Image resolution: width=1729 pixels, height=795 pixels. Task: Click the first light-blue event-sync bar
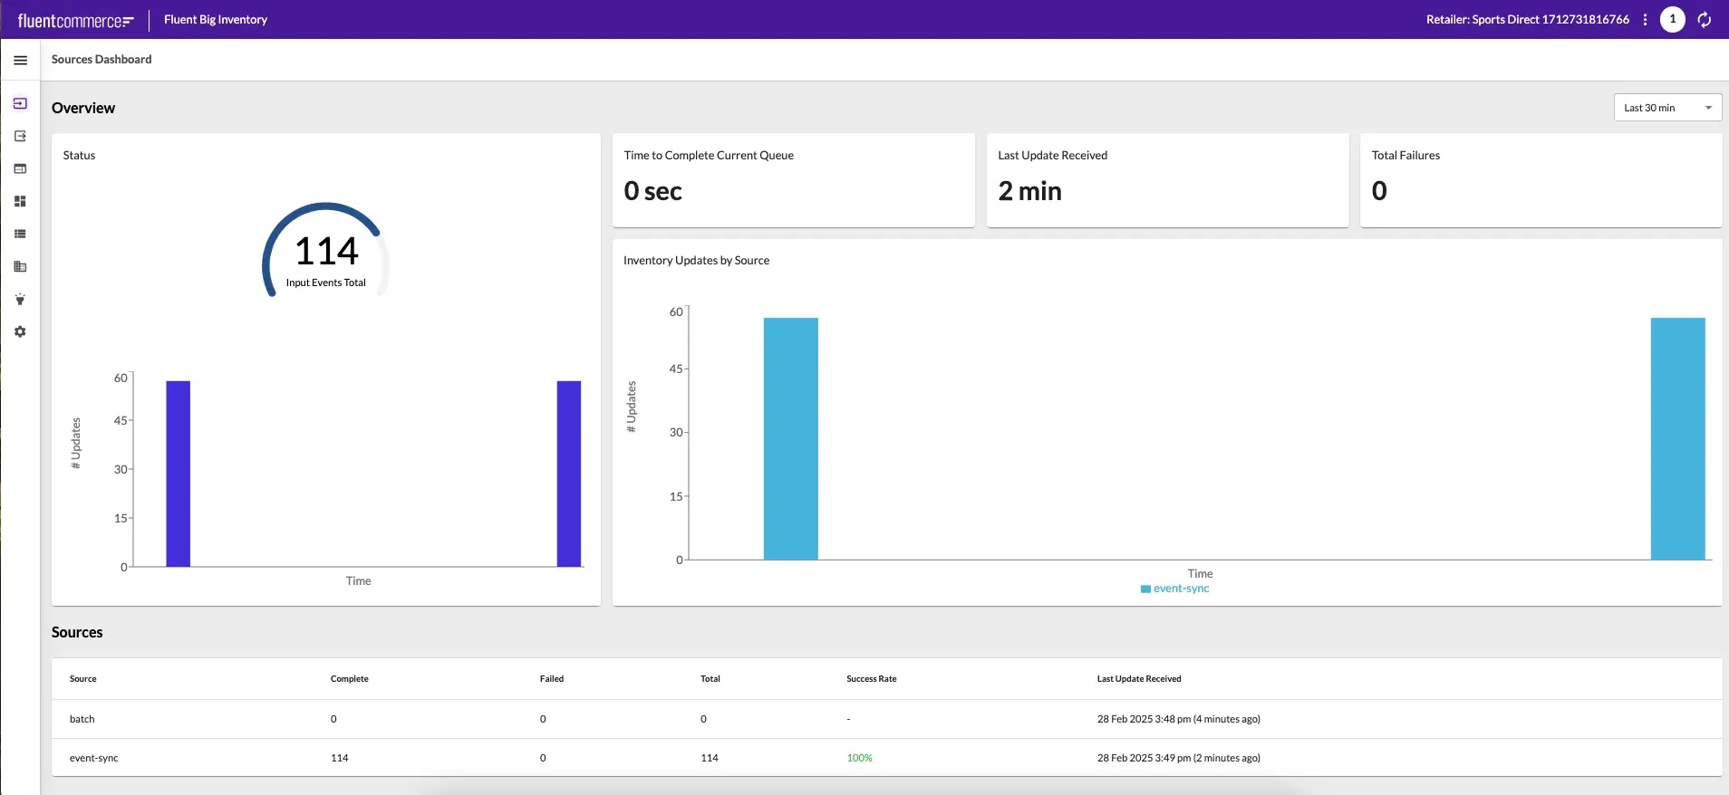point(790,438)
